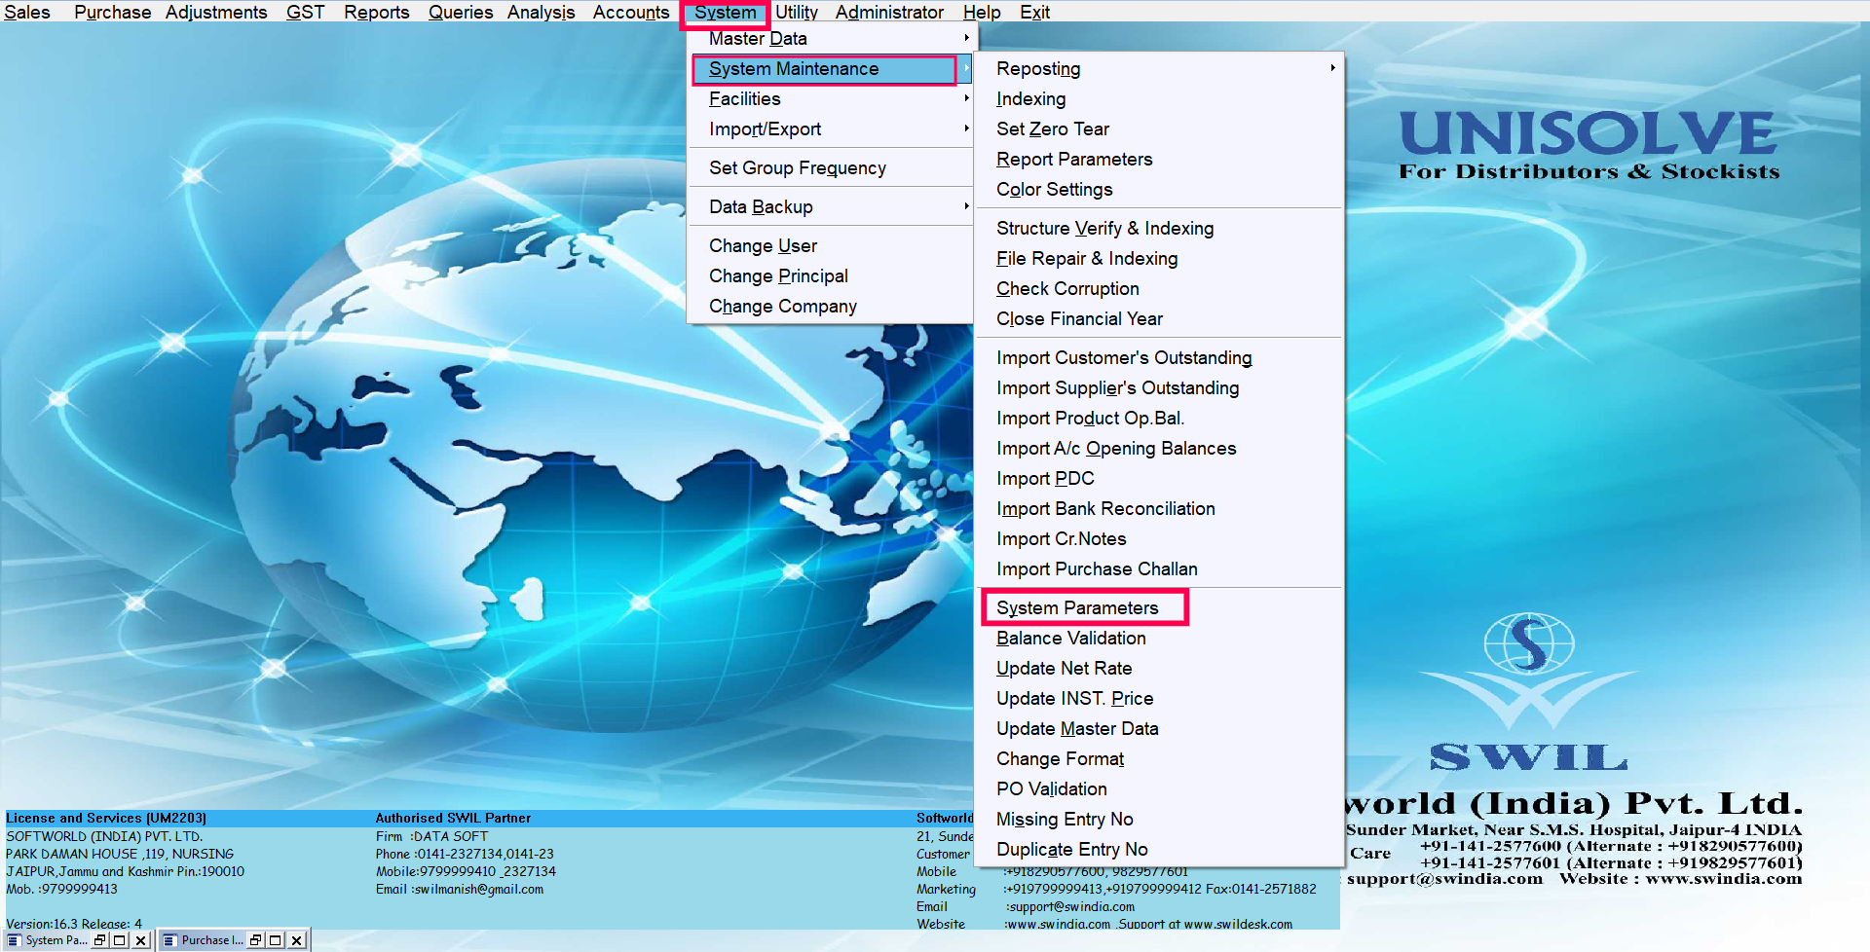The image size is (1870, 952).
Task: Open the Queries menu
Action: pyautogui.click(x=461, y=12)
